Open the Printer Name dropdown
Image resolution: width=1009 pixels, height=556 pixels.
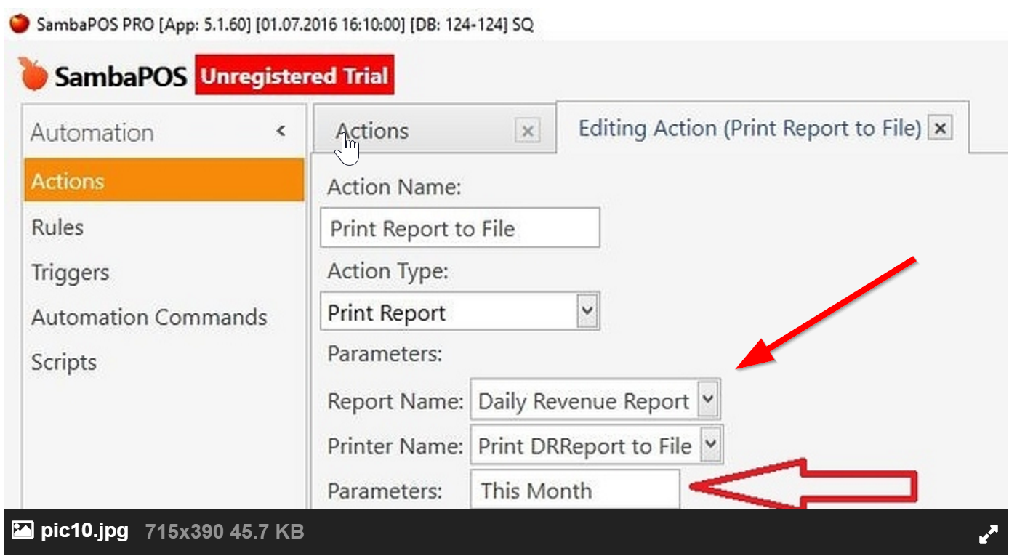[x=710, y=446]
